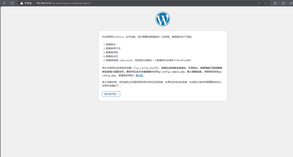Click the 不安全 site security label
This screenshot has width=293, height=157.
click(x=28, y=3)
